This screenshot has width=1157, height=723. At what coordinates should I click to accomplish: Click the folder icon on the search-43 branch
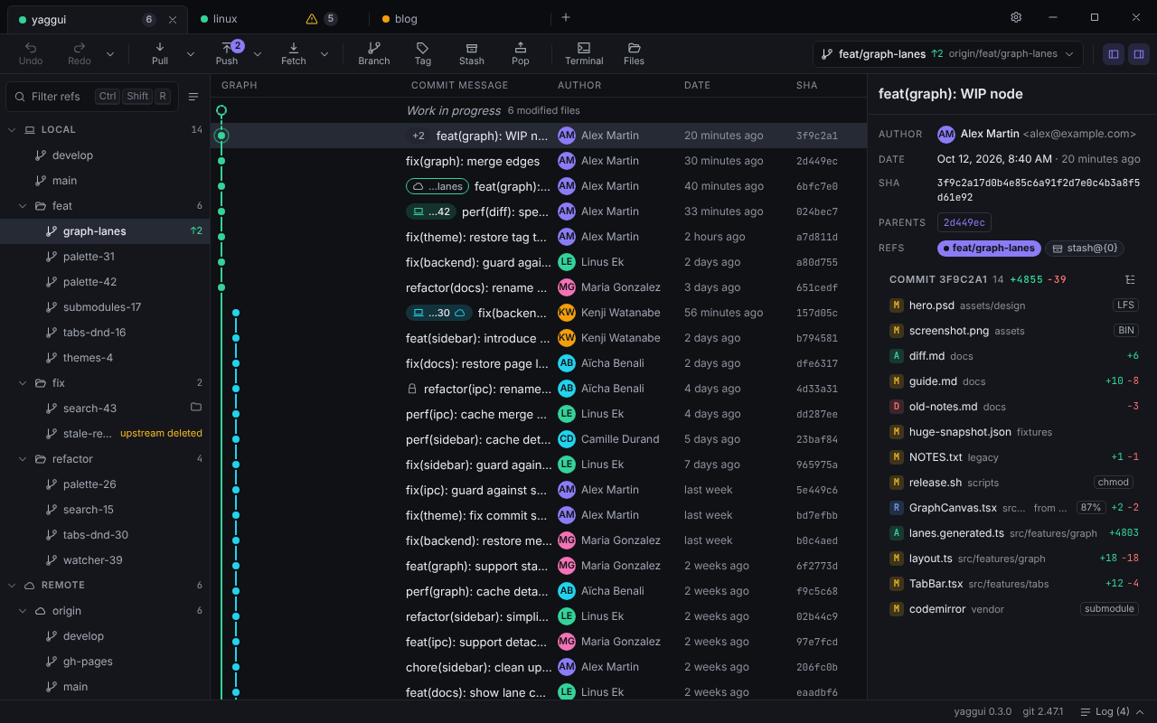click(196, 408)
